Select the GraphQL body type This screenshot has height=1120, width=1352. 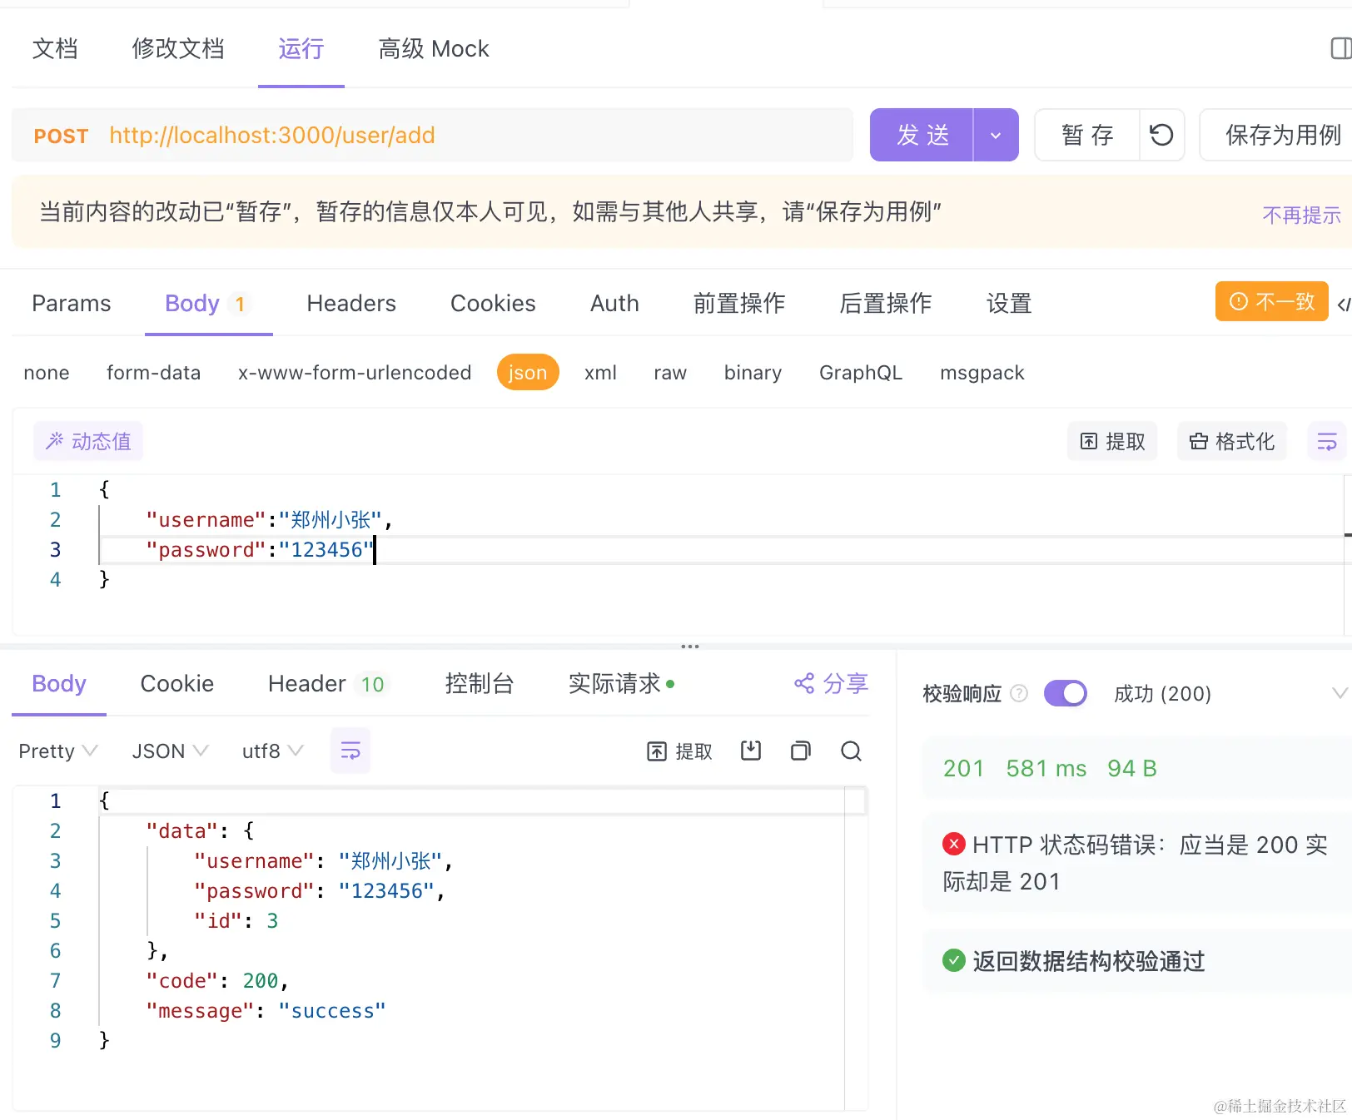tap(861, 373)
